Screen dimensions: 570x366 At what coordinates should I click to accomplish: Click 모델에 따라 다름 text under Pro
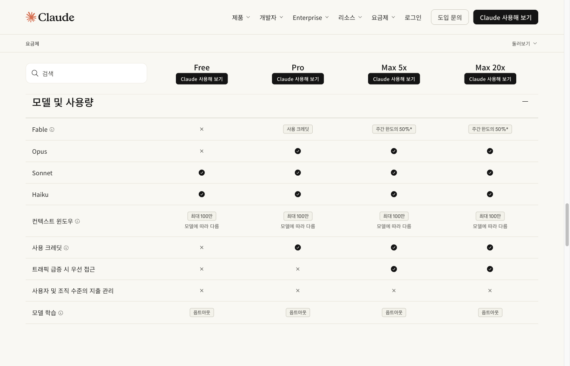(x=298, y=226)
